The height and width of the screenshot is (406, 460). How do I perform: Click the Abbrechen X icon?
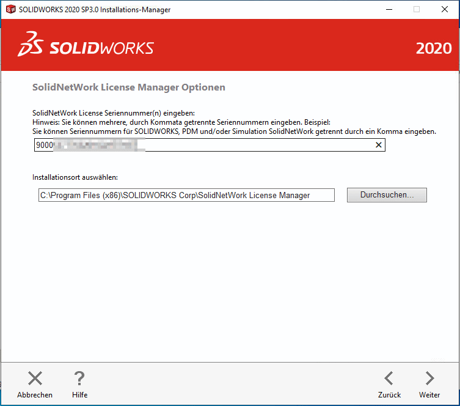point(35,378)
